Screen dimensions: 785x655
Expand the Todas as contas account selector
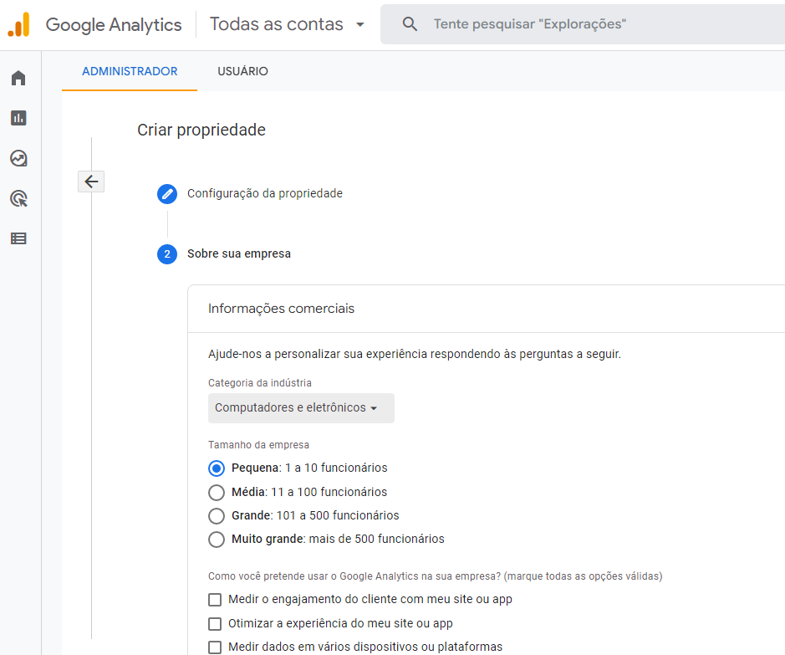point(287,24)
